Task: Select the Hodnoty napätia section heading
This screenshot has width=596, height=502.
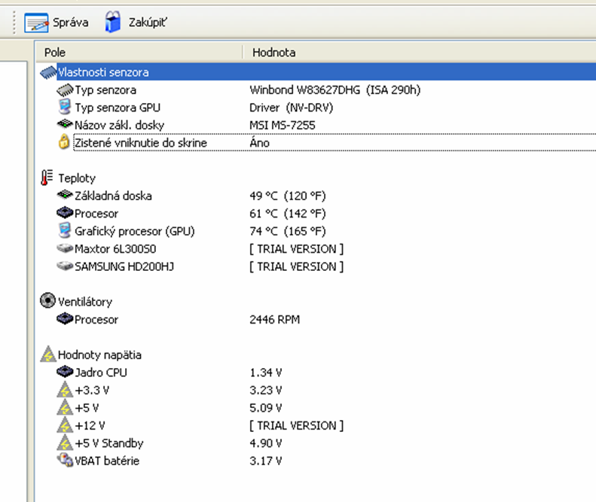Action: click(99, 355)
